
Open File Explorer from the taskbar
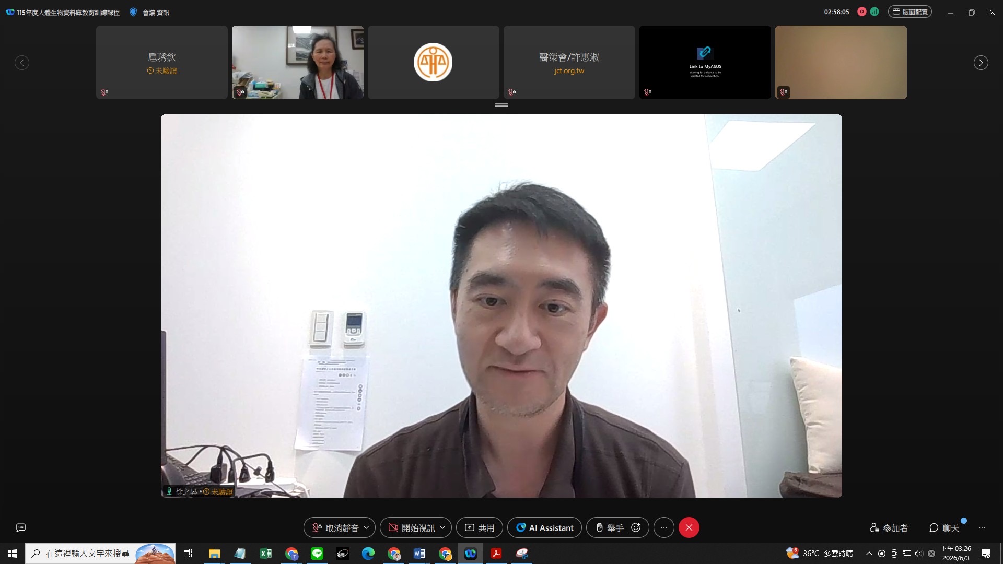coord(214,554)
